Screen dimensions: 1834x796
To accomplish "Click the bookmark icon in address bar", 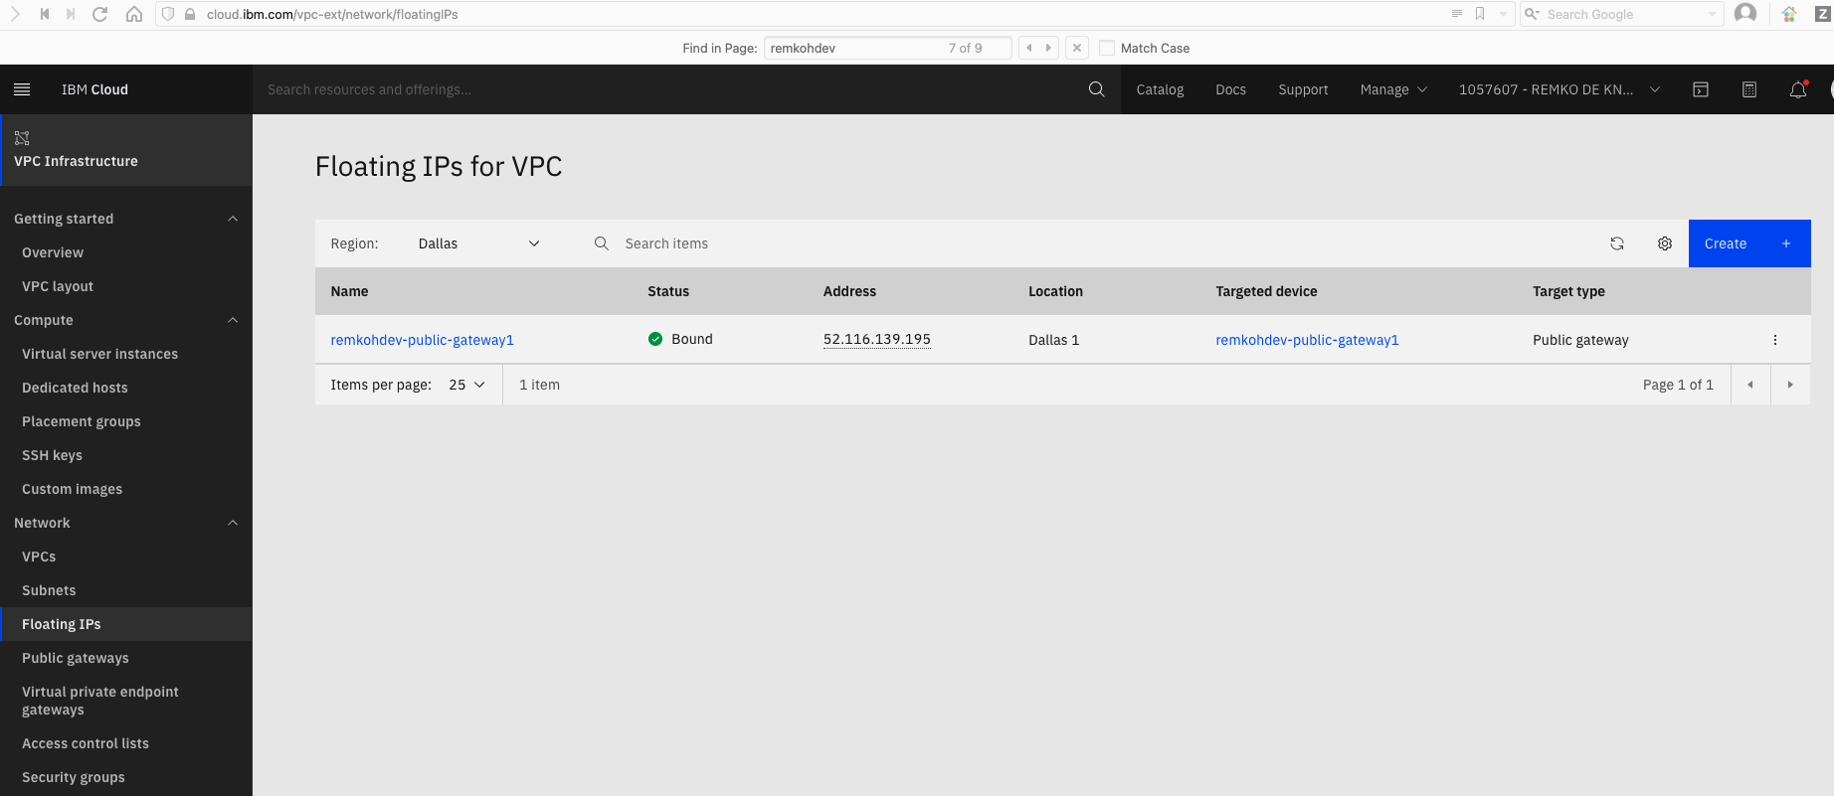I will pos(1480,14).
